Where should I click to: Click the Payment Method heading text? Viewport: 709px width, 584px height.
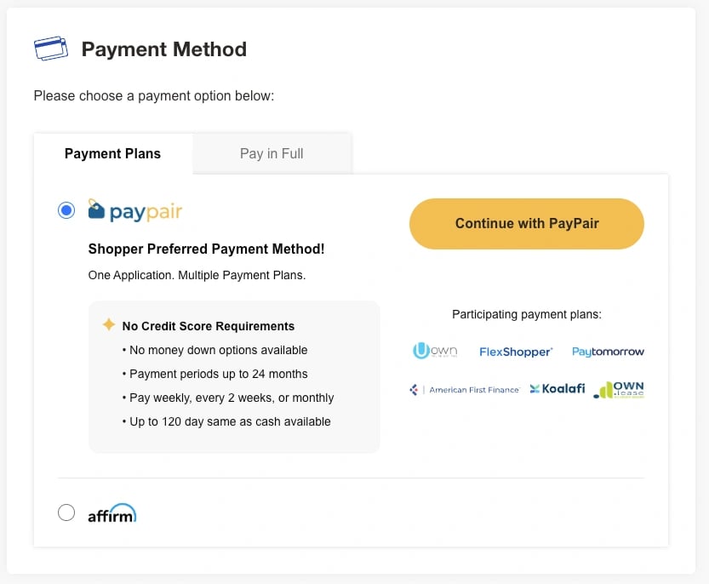coord(163,49)
